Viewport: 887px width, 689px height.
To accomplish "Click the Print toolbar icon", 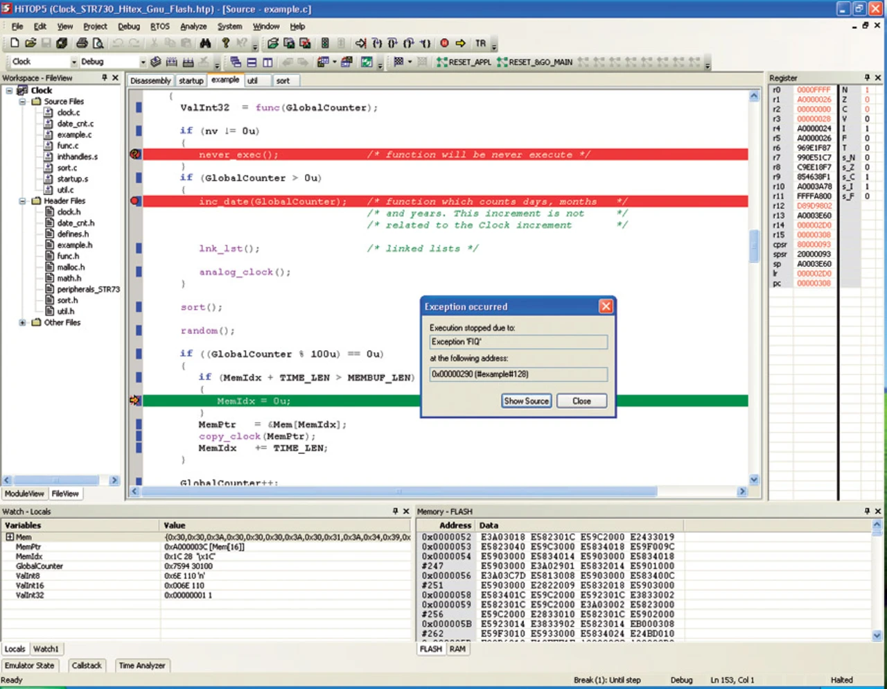I will click(82, 43).
